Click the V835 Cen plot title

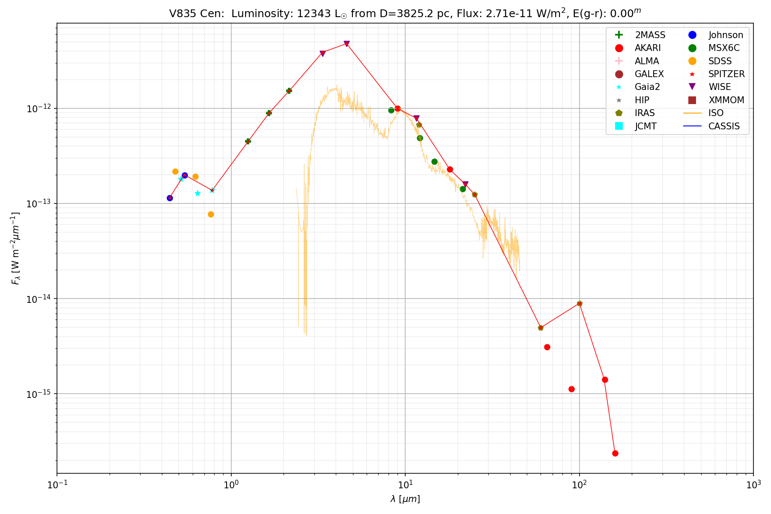coord(405,13)
